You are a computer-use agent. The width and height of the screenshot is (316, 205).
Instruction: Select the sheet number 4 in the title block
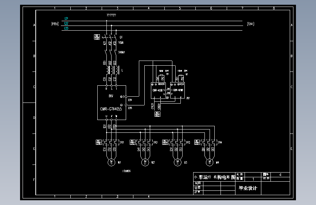pos(280,175)
